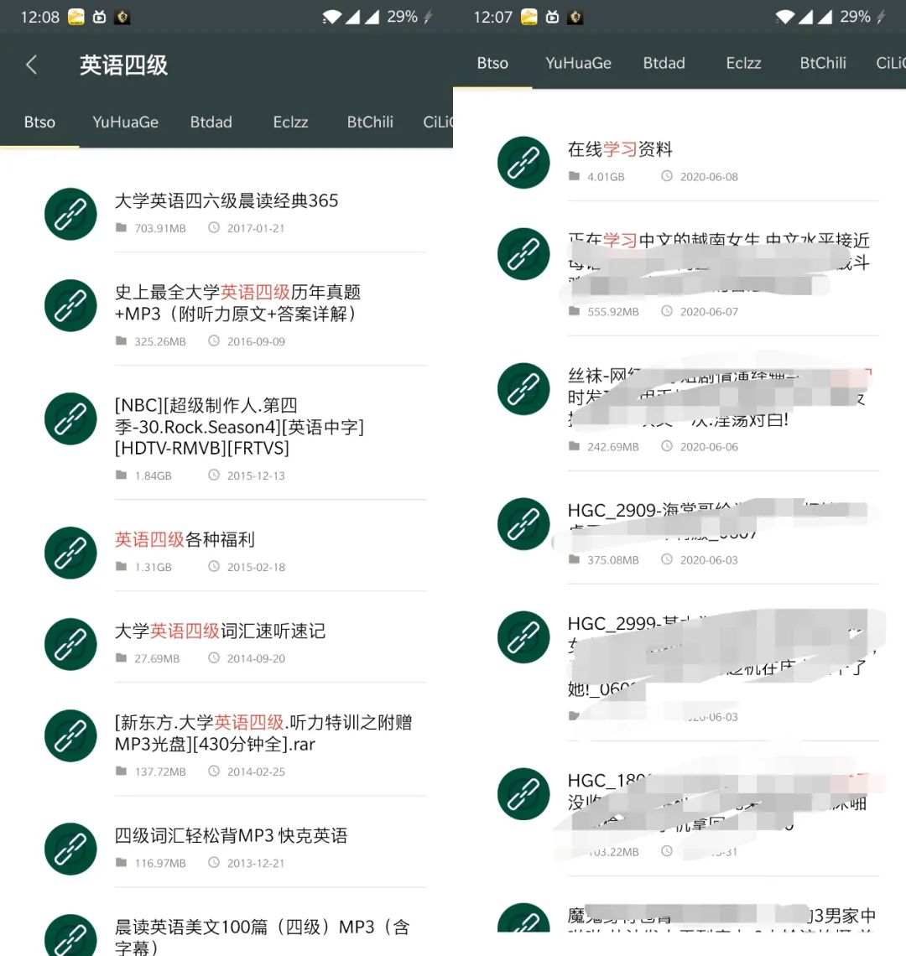Open the 大学英语四六级晨读经典365 result title
Image resolution: width=906 pixels, height=956 pixels.
point(226,201)
